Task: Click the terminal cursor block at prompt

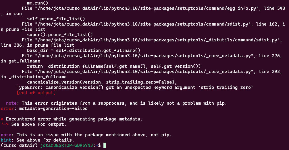Action: (x=105, y=146)
